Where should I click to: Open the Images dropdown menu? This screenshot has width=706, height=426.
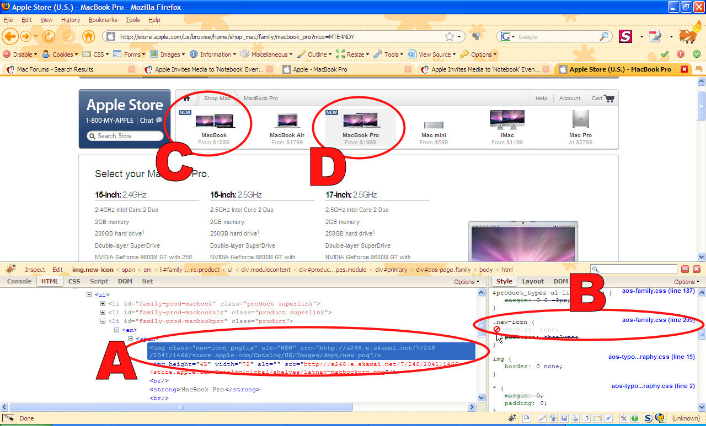168,54
